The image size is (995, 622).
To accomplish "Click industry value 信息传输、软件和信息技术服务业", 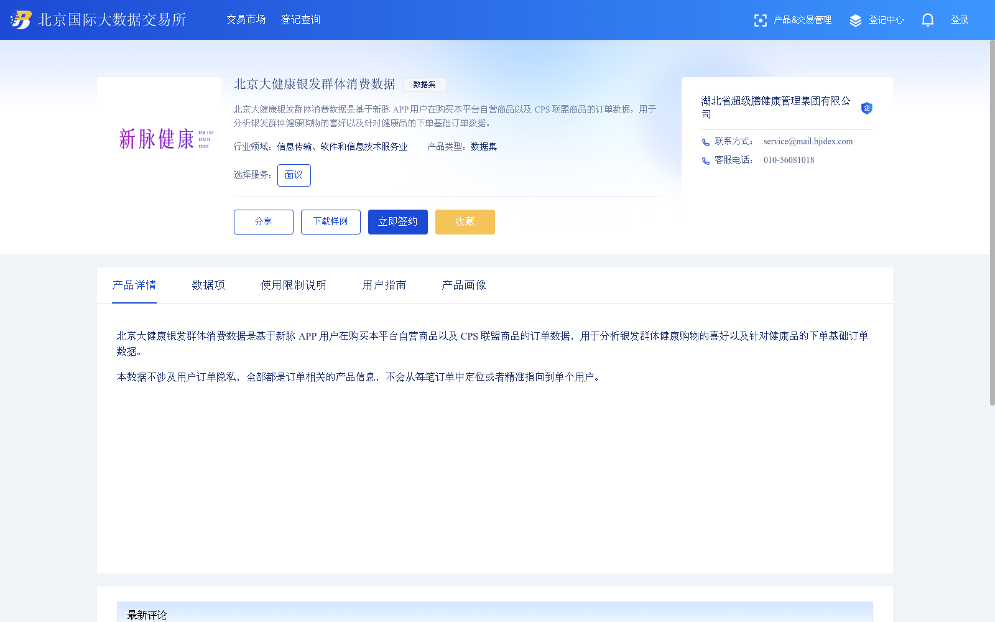I will 343,147.
